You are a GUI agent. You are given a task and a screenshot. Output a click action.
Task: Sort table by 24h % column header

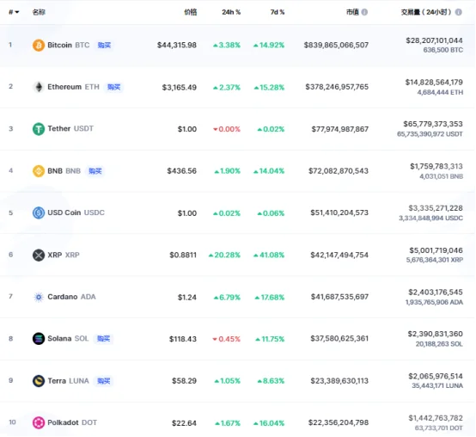[x=231, y=12]
